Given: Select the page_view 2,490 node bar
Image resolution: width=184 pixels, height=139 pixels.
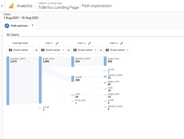Looking at the screenshot, I should 40,80.
